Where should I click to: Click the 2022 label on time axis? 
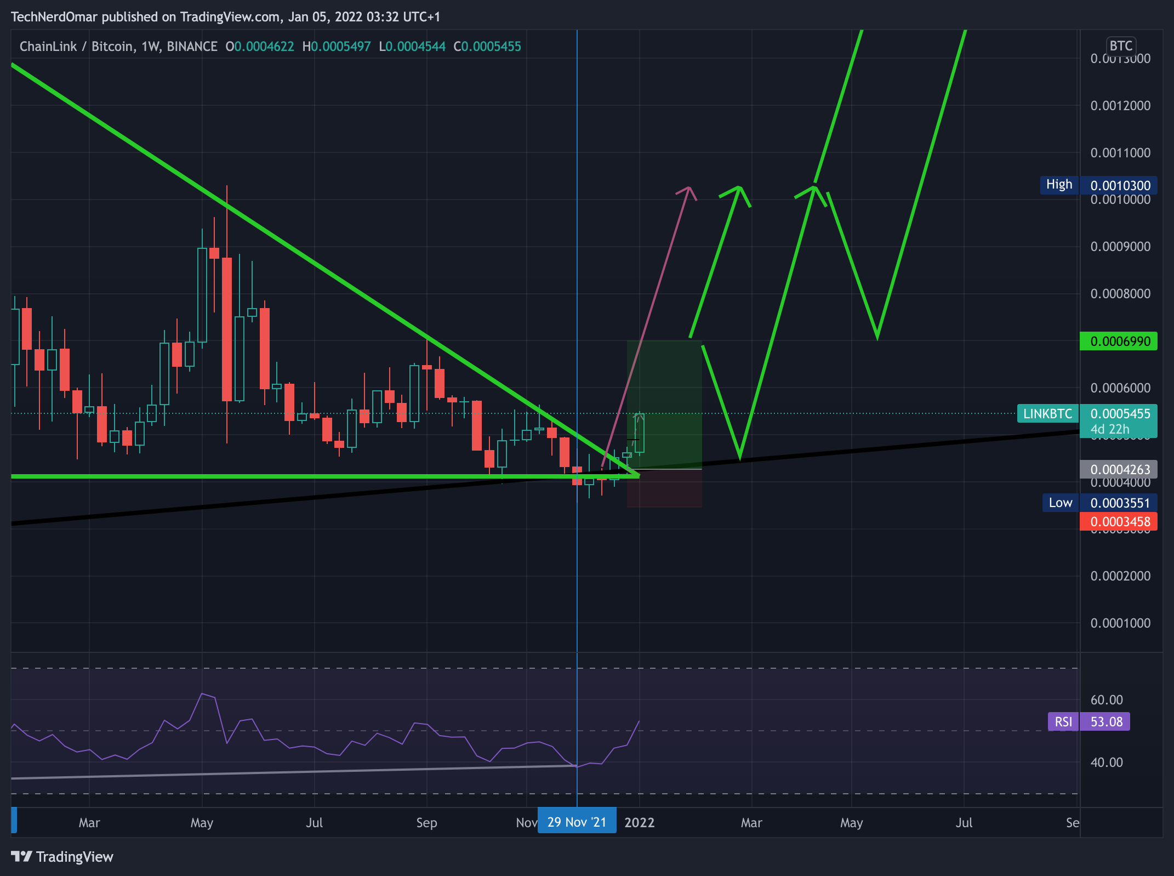[640, 822]
